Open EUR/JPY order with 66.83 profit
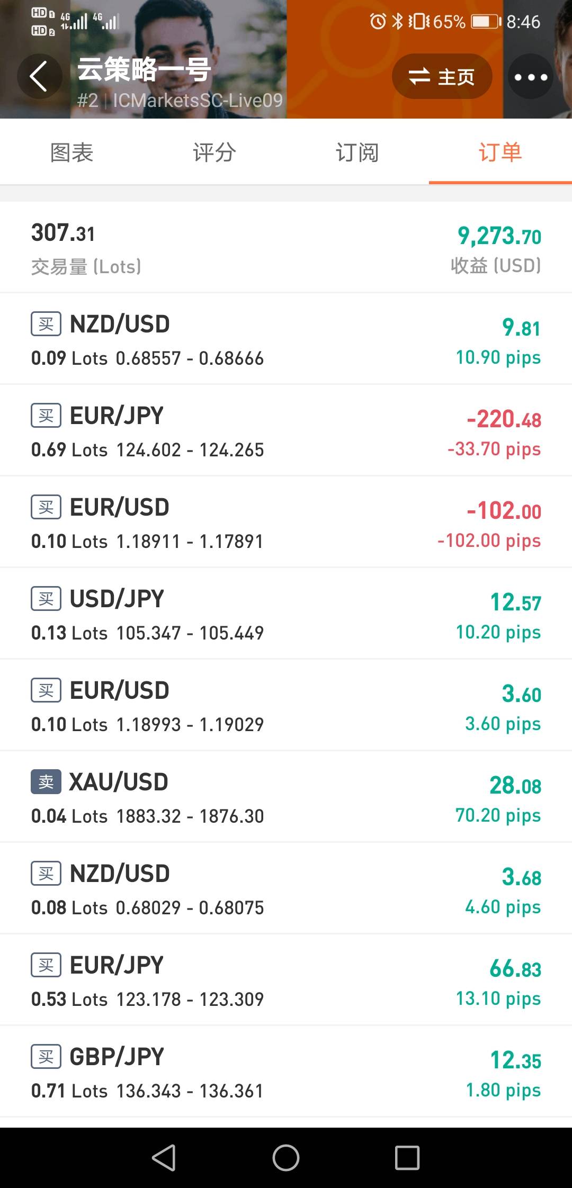This screenshot has width=572, height=1188. pos(286,980)
